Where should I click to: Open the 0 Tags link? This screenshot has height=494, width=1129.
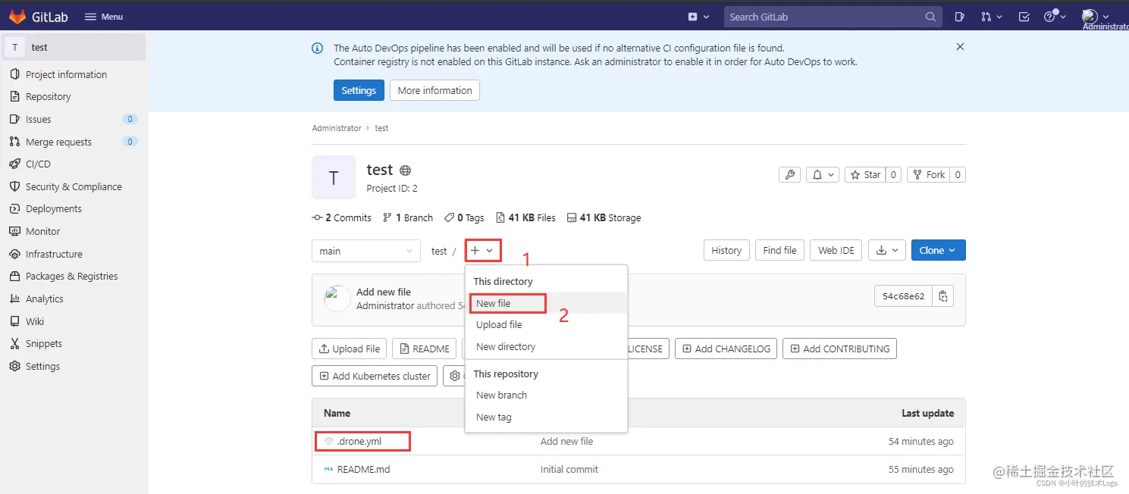464,217
